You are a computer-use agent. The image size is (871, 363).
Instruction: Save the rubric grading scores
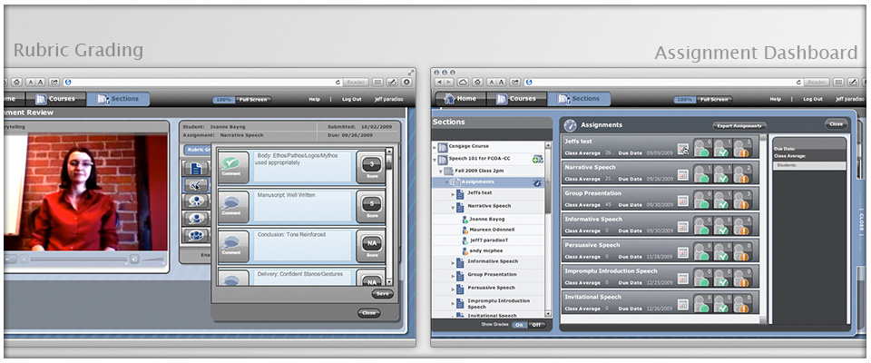[x=382, y=294]
